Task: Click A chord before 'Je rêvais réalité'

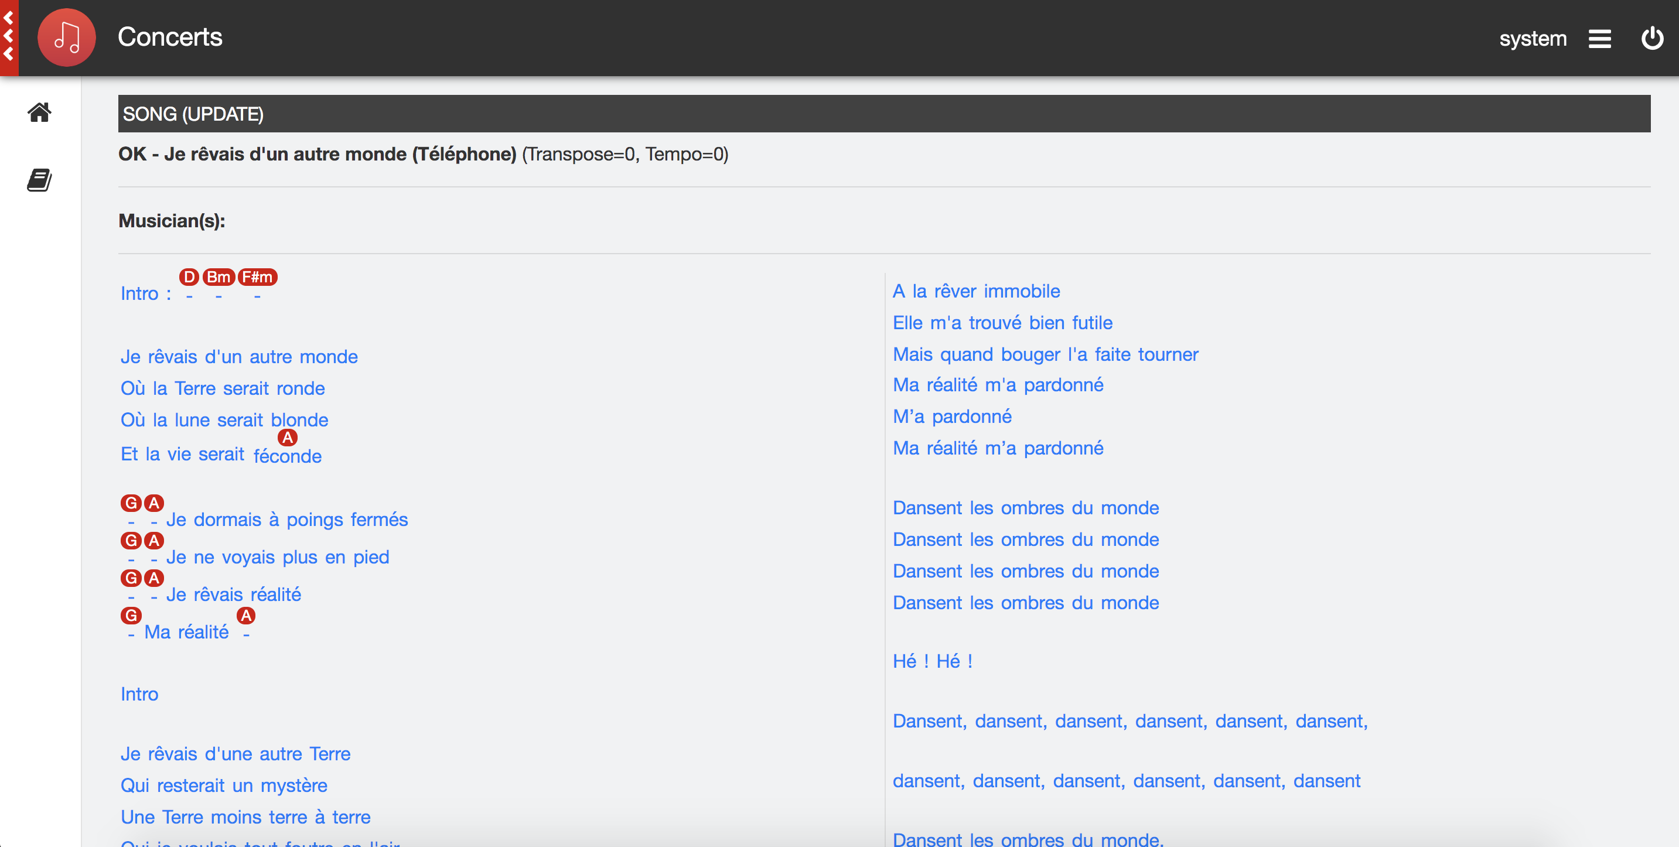Action: pos(154,578)
